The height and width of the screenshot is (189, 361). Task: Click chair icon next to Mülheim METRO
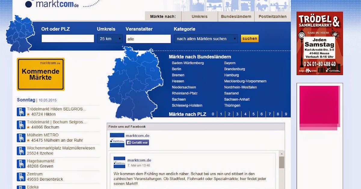pyautogui.click(x=21, y=138)
